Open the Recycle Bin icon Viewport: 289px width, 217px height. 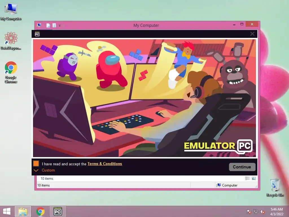(x=275, y=188)
